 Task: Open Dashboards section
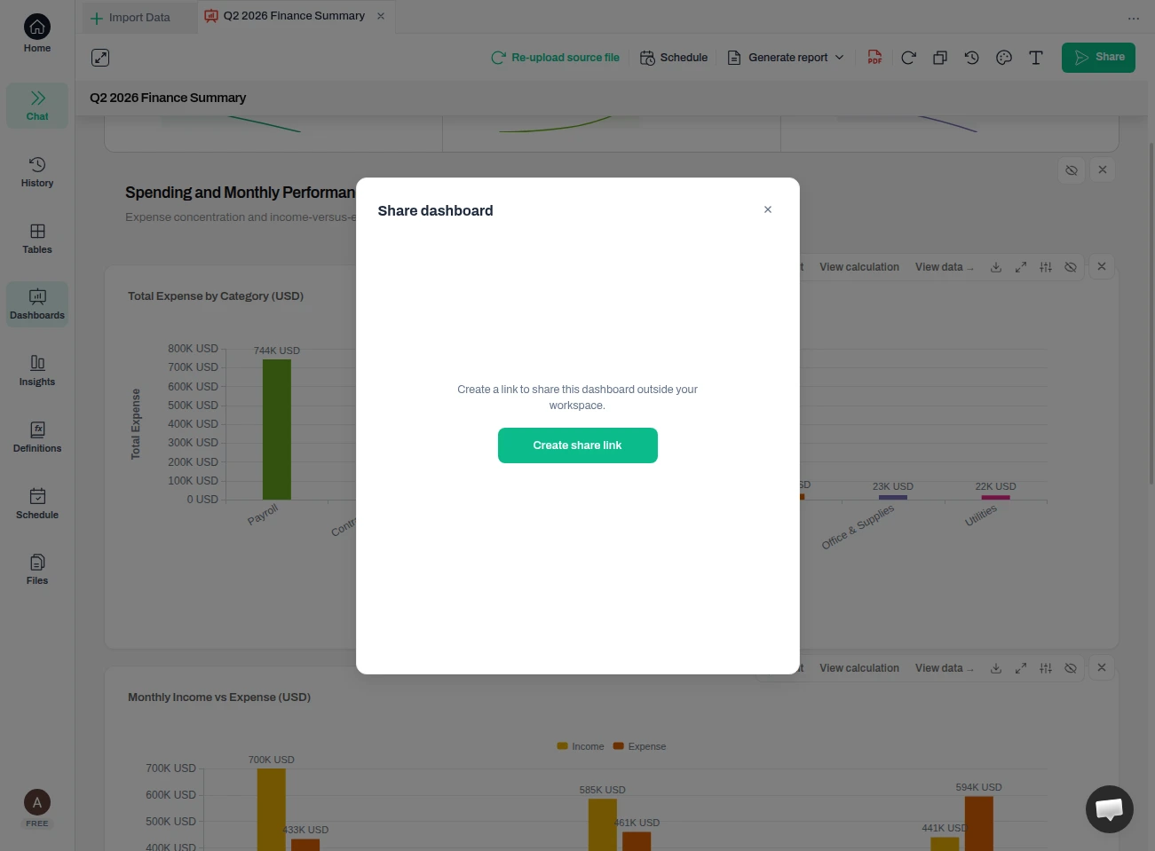(x=37, y=304)
